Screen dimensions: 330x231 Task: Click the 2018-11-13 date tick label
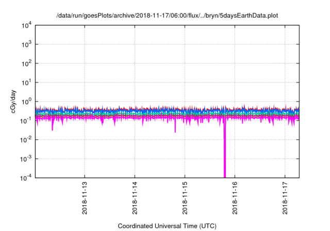coord(85,198)
